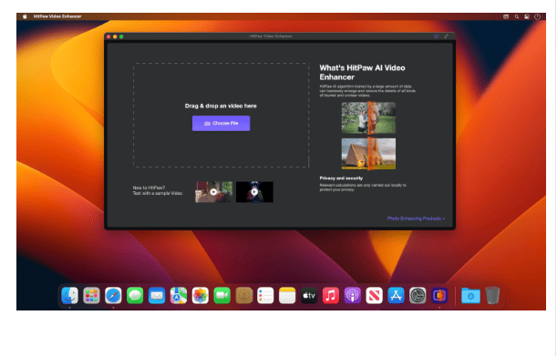Viewport: 557px width, 356px height.
Task: Play the first sample video thumbnail
Action: [x=213, y=192]
